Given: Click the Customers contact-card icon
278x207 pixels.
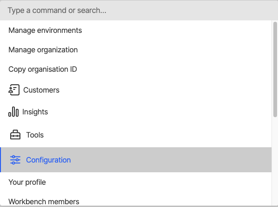Looking at the screenshot, I should pos(14,90).
